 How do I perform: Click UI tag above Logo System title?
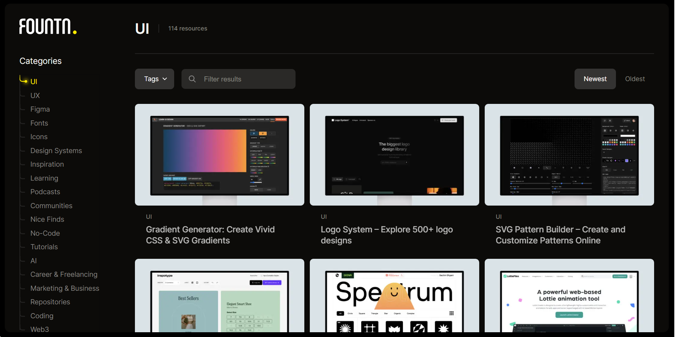point(324,217)
